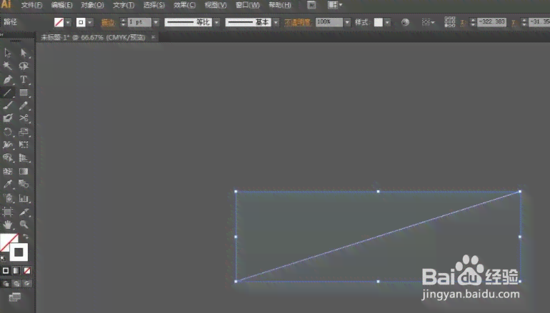Open the 编辑(E) menu
Screen dimensions: 550x313
click(x=61, y=5)
